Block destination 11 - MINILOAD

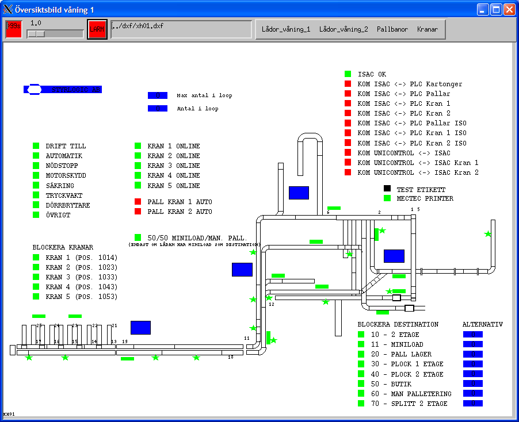click(361, 344)
